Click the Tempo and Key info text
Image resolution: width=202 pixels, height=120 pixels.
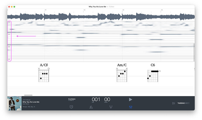[29, 107]
